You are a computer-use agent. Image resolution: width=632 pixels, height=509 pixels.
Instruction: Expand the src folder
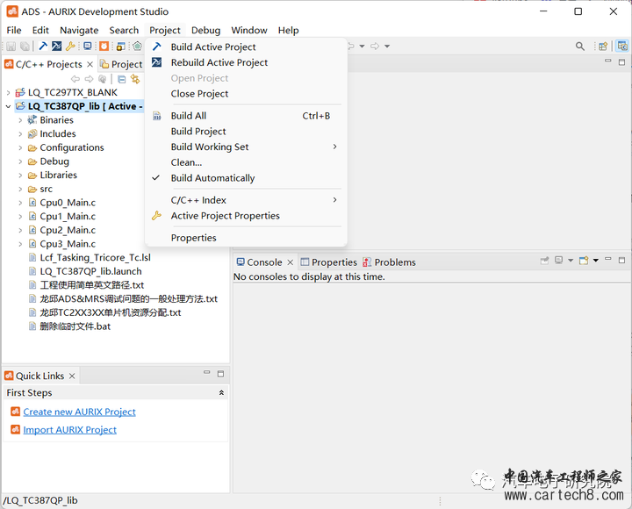(x=20, y=189)
